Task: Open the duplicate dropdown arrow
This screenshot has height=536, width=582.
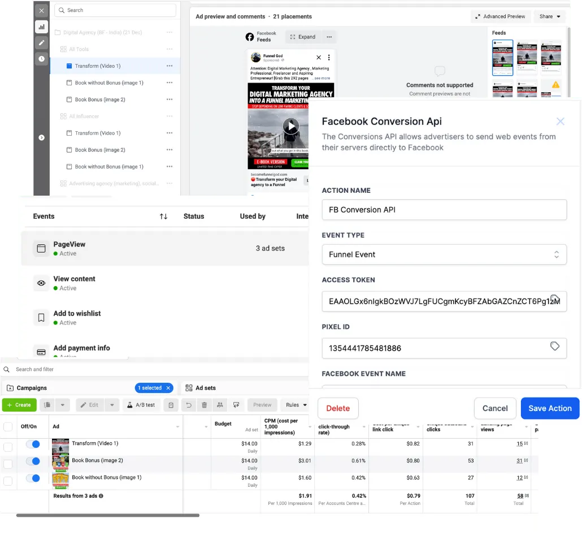Action: [x=62, y=405]
